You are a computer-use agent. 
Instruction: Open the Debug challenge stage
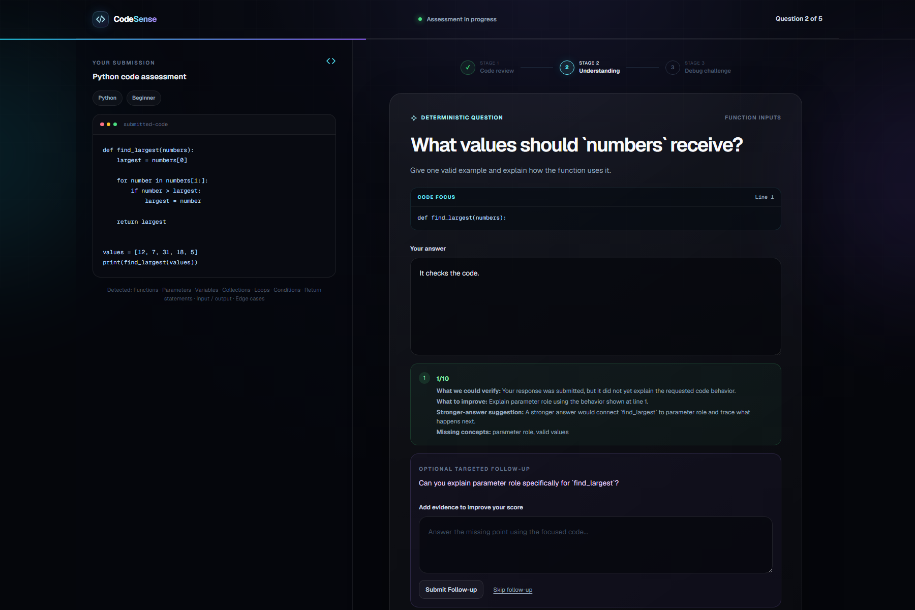(708, 71)
